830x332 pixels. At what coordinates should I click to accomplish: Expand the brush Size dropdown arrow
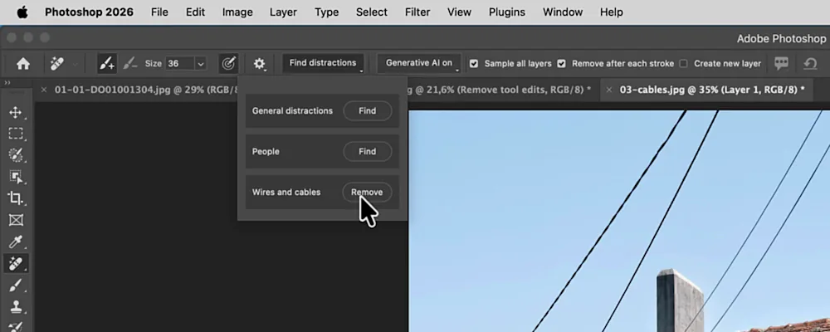pos(201,64)
